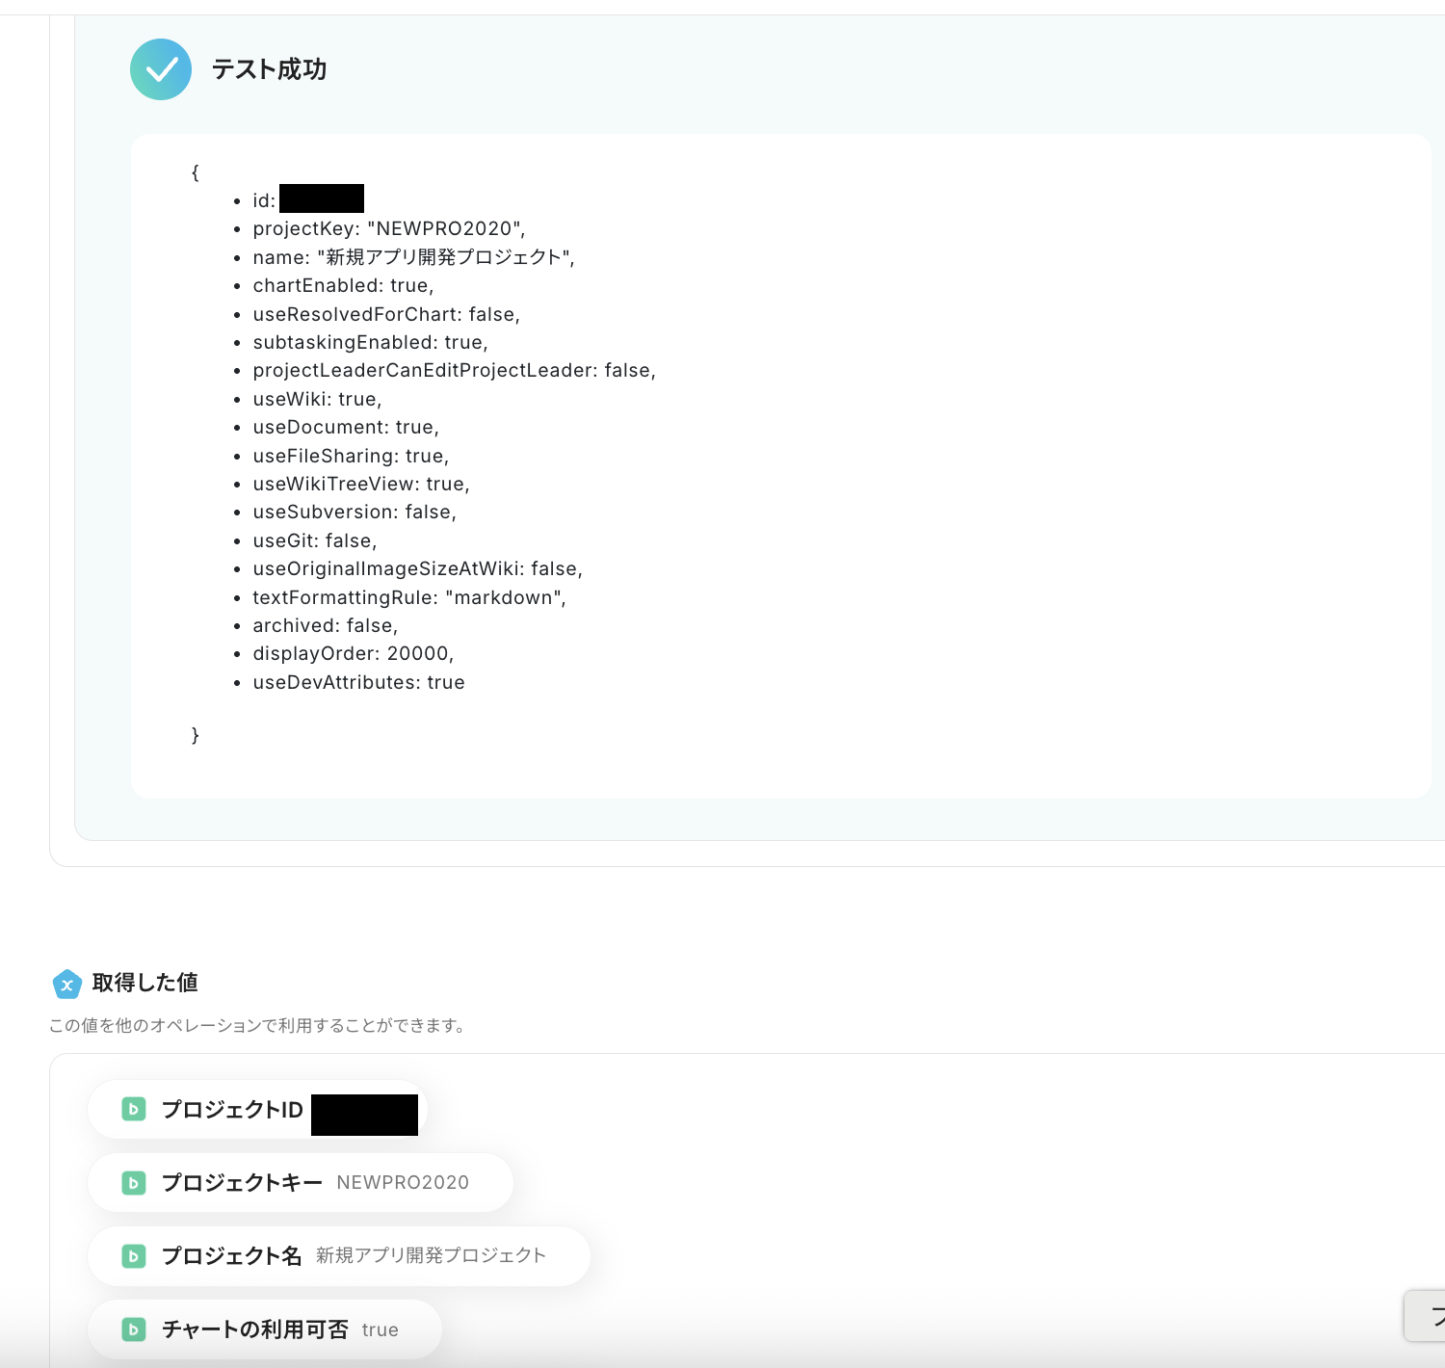
Task: Click the green Backlog icon next to プロジェクト名
Action: 134,1256
